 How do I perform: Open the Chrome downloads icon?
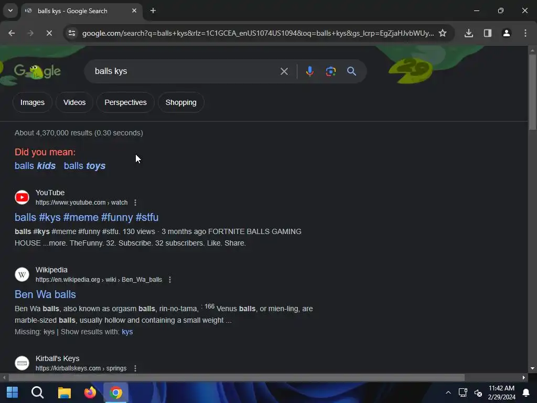coord(469,33)
